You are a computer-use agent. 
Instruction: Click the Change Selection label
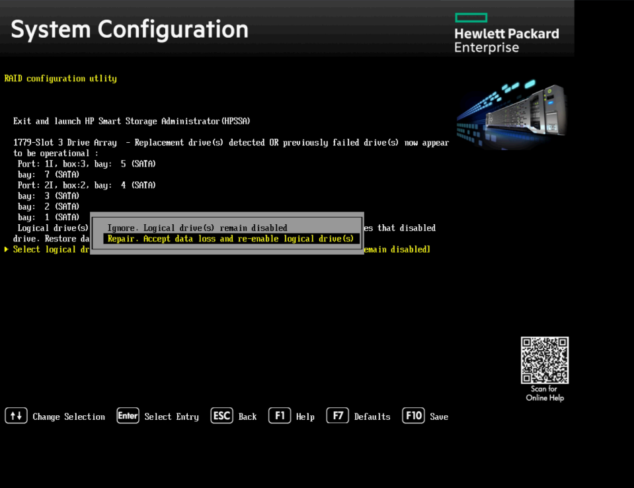tap(69, 417)
